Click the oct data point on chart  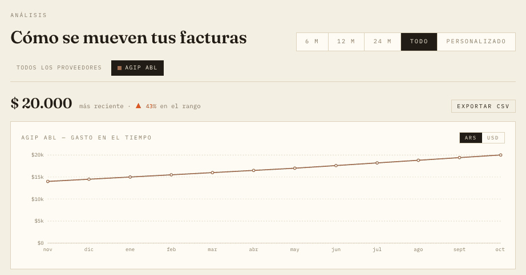(500, 155)
